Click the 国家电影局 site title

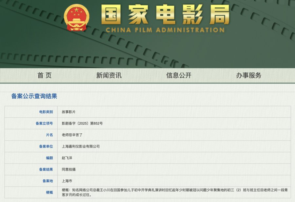point(165,15)
